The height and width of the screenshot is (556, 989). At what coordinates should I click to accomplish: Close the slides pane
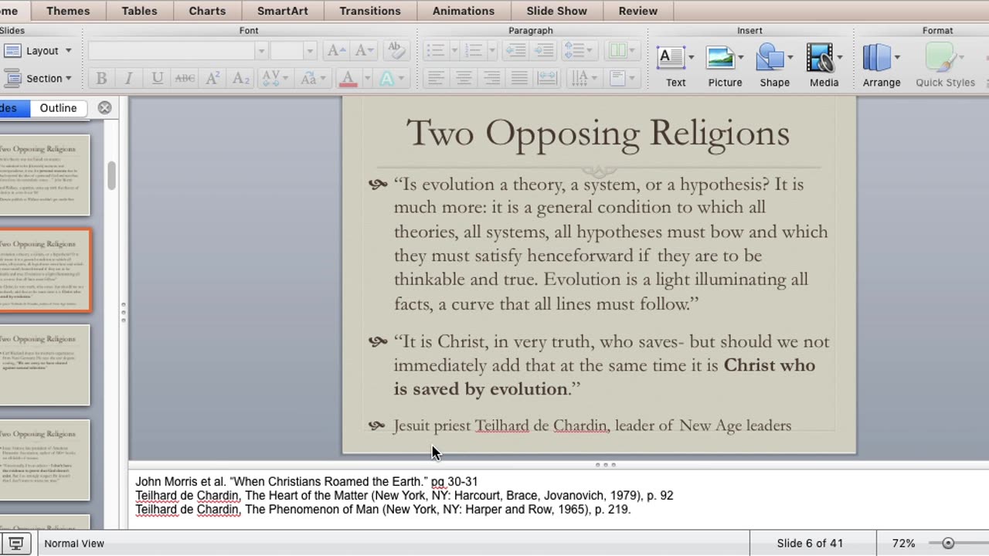(105, 108)
